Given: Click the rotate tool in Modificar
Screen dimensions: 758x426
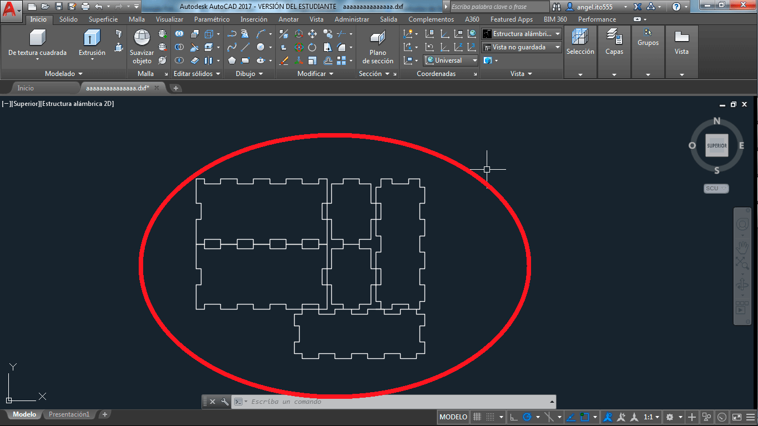Looking at the screenshot, I should [312, 47].
